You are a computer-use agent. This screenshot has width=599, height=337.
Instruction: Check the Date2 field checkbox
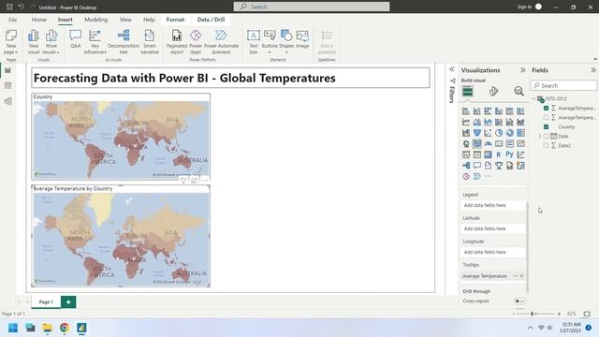coord(546,146)
